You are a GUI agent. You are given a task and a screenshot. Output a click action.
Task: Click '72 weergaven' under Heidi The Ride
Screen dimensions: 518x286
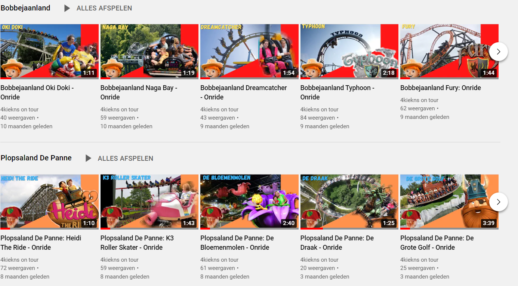18,268
